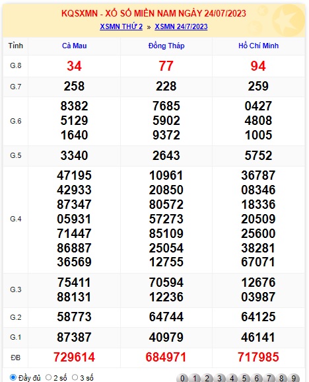The width and height of the screenshot is (309, 382).
Task: Click digit 1 filter circle
Action: tap(195, 378)
